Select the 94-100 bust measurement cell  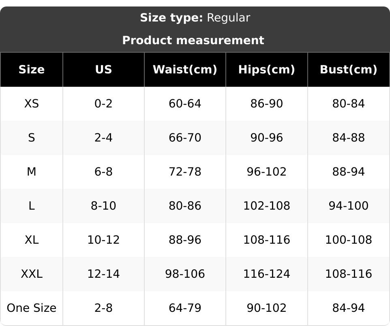tap(348, 206)
